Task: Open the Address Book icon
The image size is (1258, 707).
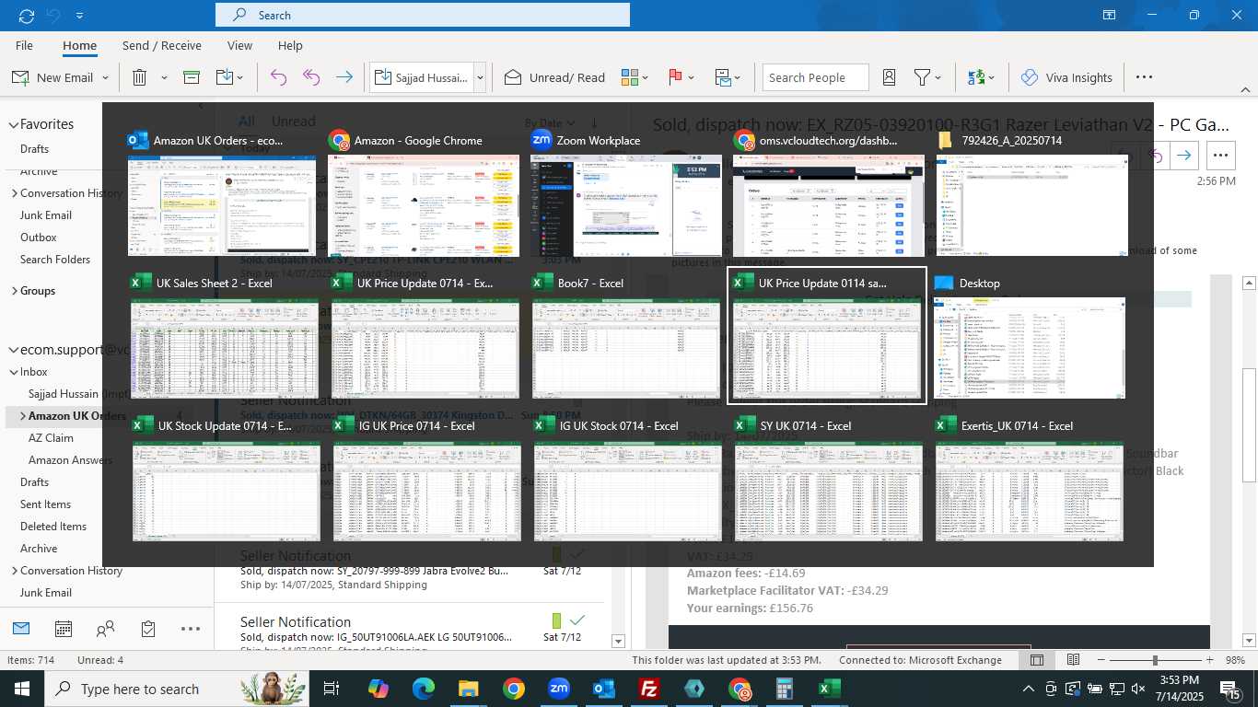Action: (x=889, y=77)
